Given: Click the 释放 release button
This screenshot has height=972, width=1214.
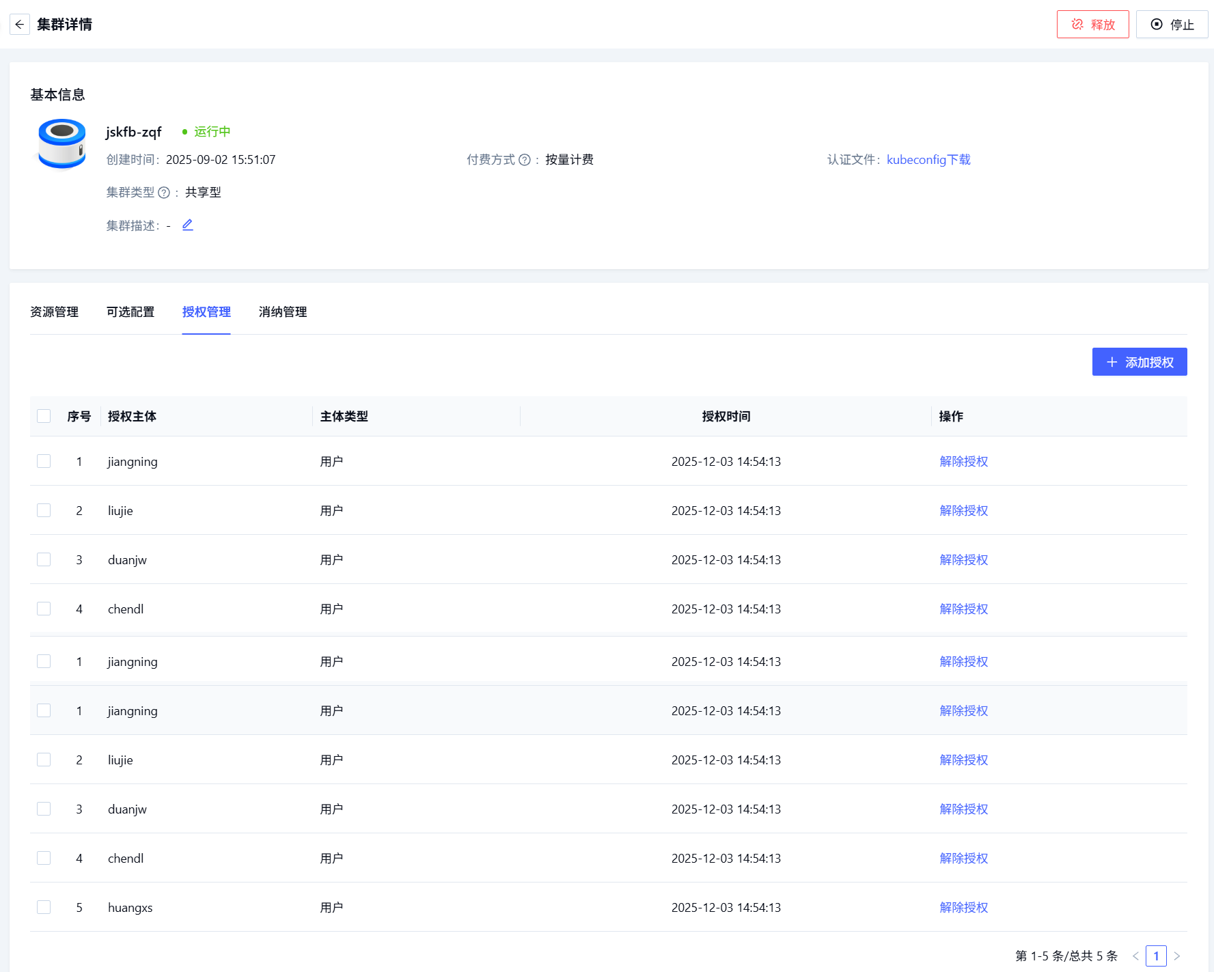Looking at the screenshot, I should [1092, 25].
